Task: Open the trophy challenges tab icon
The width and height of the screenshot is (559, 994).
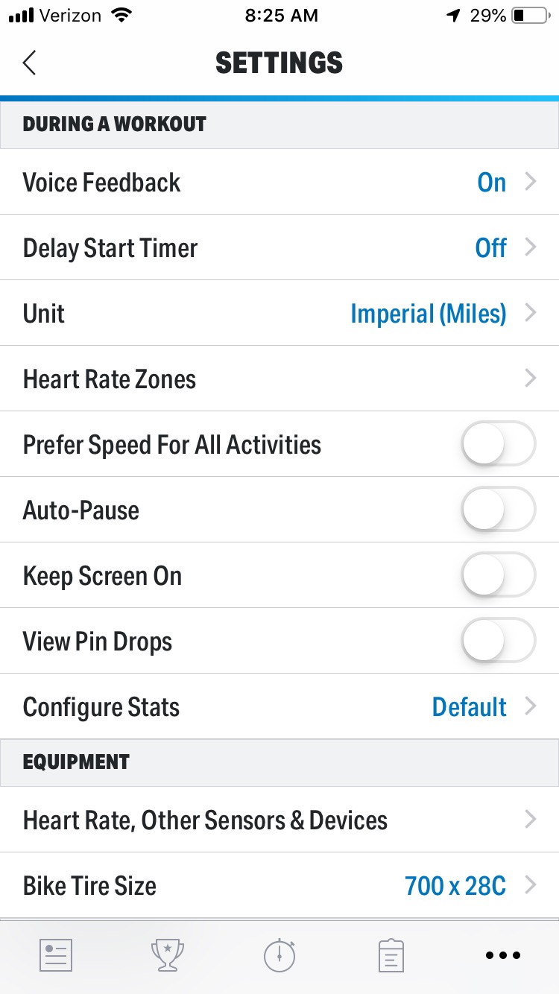Action: [x=168, y=955]
